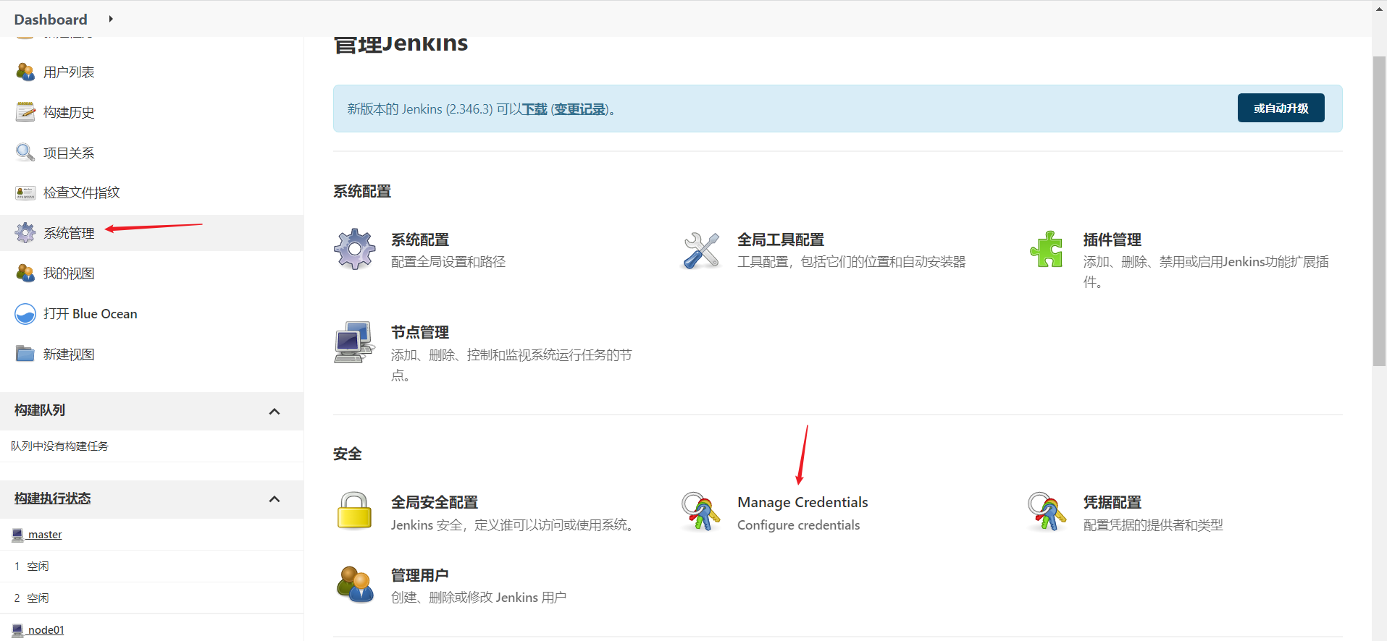Open 用户列表 in the sidebar
Viewport: 1387px width, 641px height.
click(x=69, y=72)
